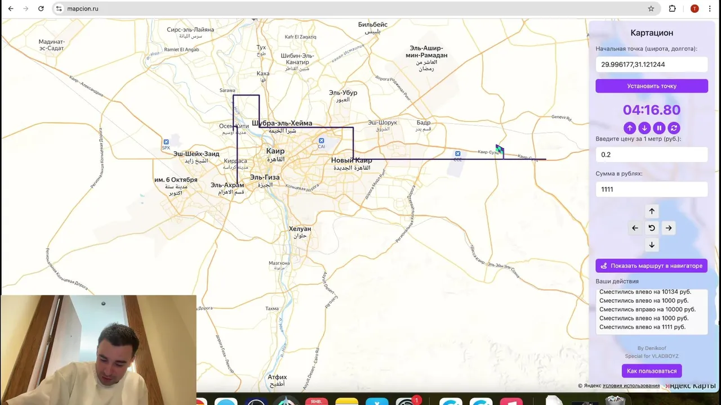Click the Эль-Убур label on map

click(343, 93)
